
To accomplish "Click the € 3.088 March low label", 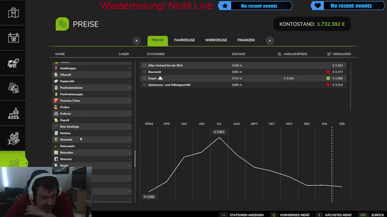I will 149,197.
